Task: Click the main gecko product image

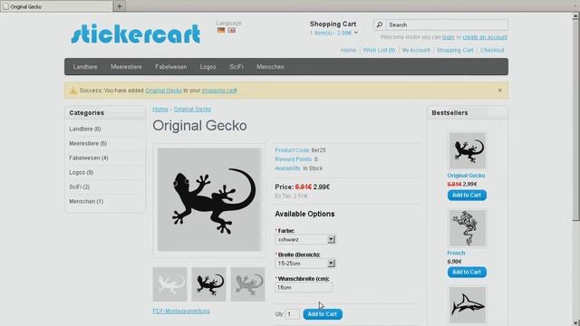Action: click(x=209, y=199)
